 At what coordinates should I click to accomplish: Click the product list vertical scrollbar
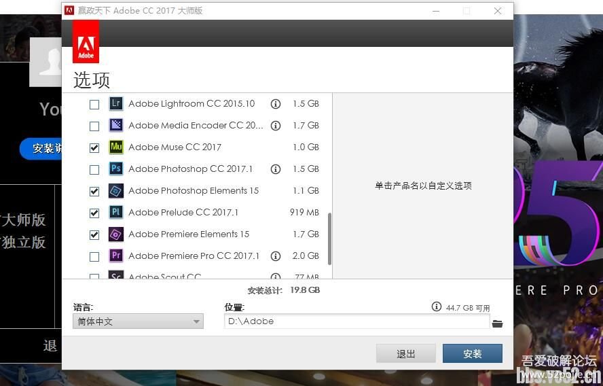(x=329, y=239)
